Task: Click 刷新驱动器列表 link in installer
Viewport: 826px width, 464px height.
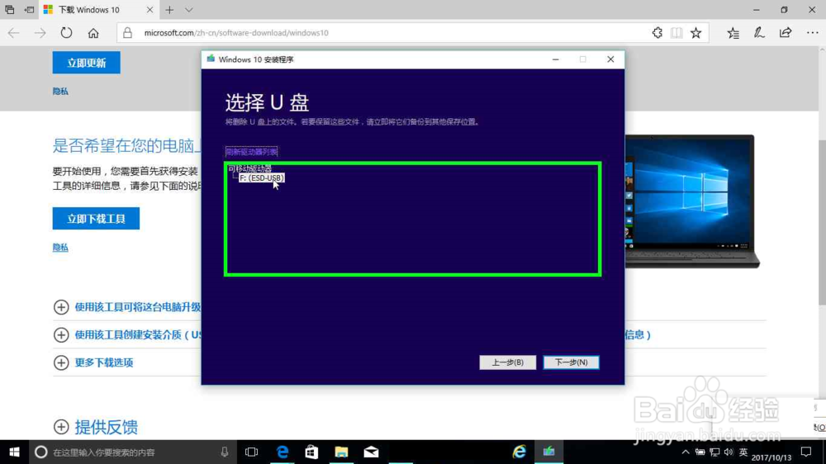Action: click(251, 152)
